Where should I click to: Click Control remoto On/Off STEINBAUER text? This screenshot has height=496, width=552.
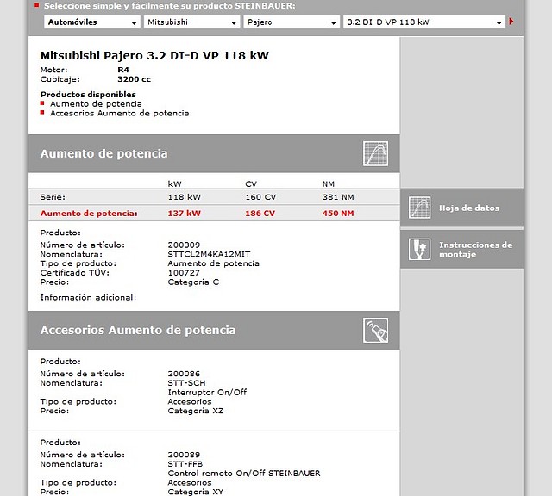pos(244,474)
